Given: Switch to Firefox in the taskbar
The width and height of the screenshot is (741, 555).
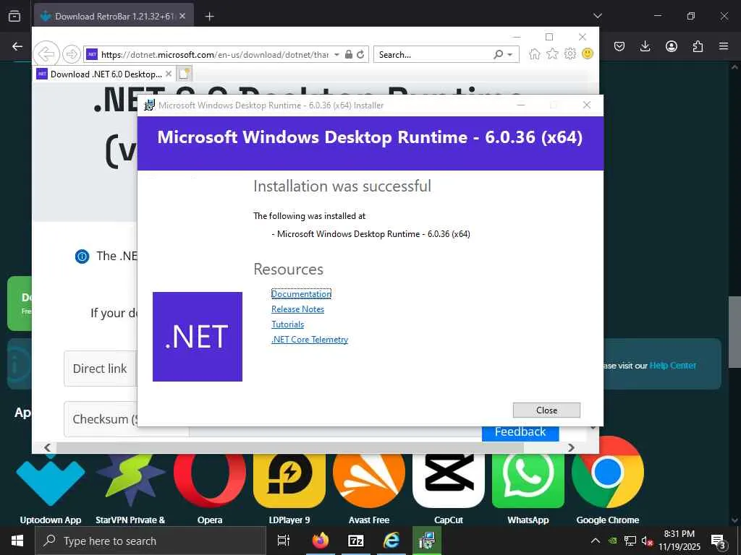Looking at the screenshot, I should click(320, 541).
